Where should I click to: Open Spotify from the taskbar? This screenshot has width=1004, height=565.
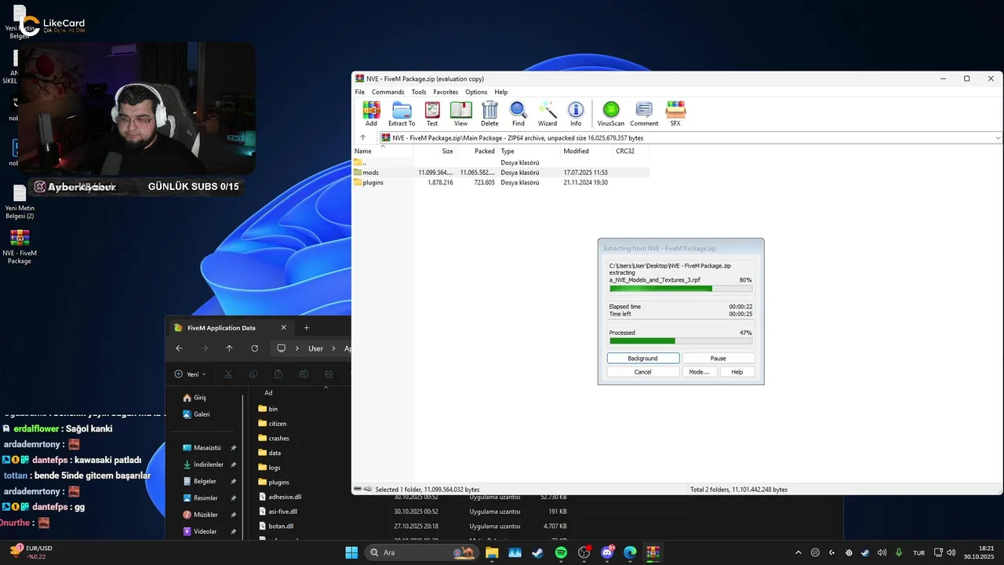(561, 552)
